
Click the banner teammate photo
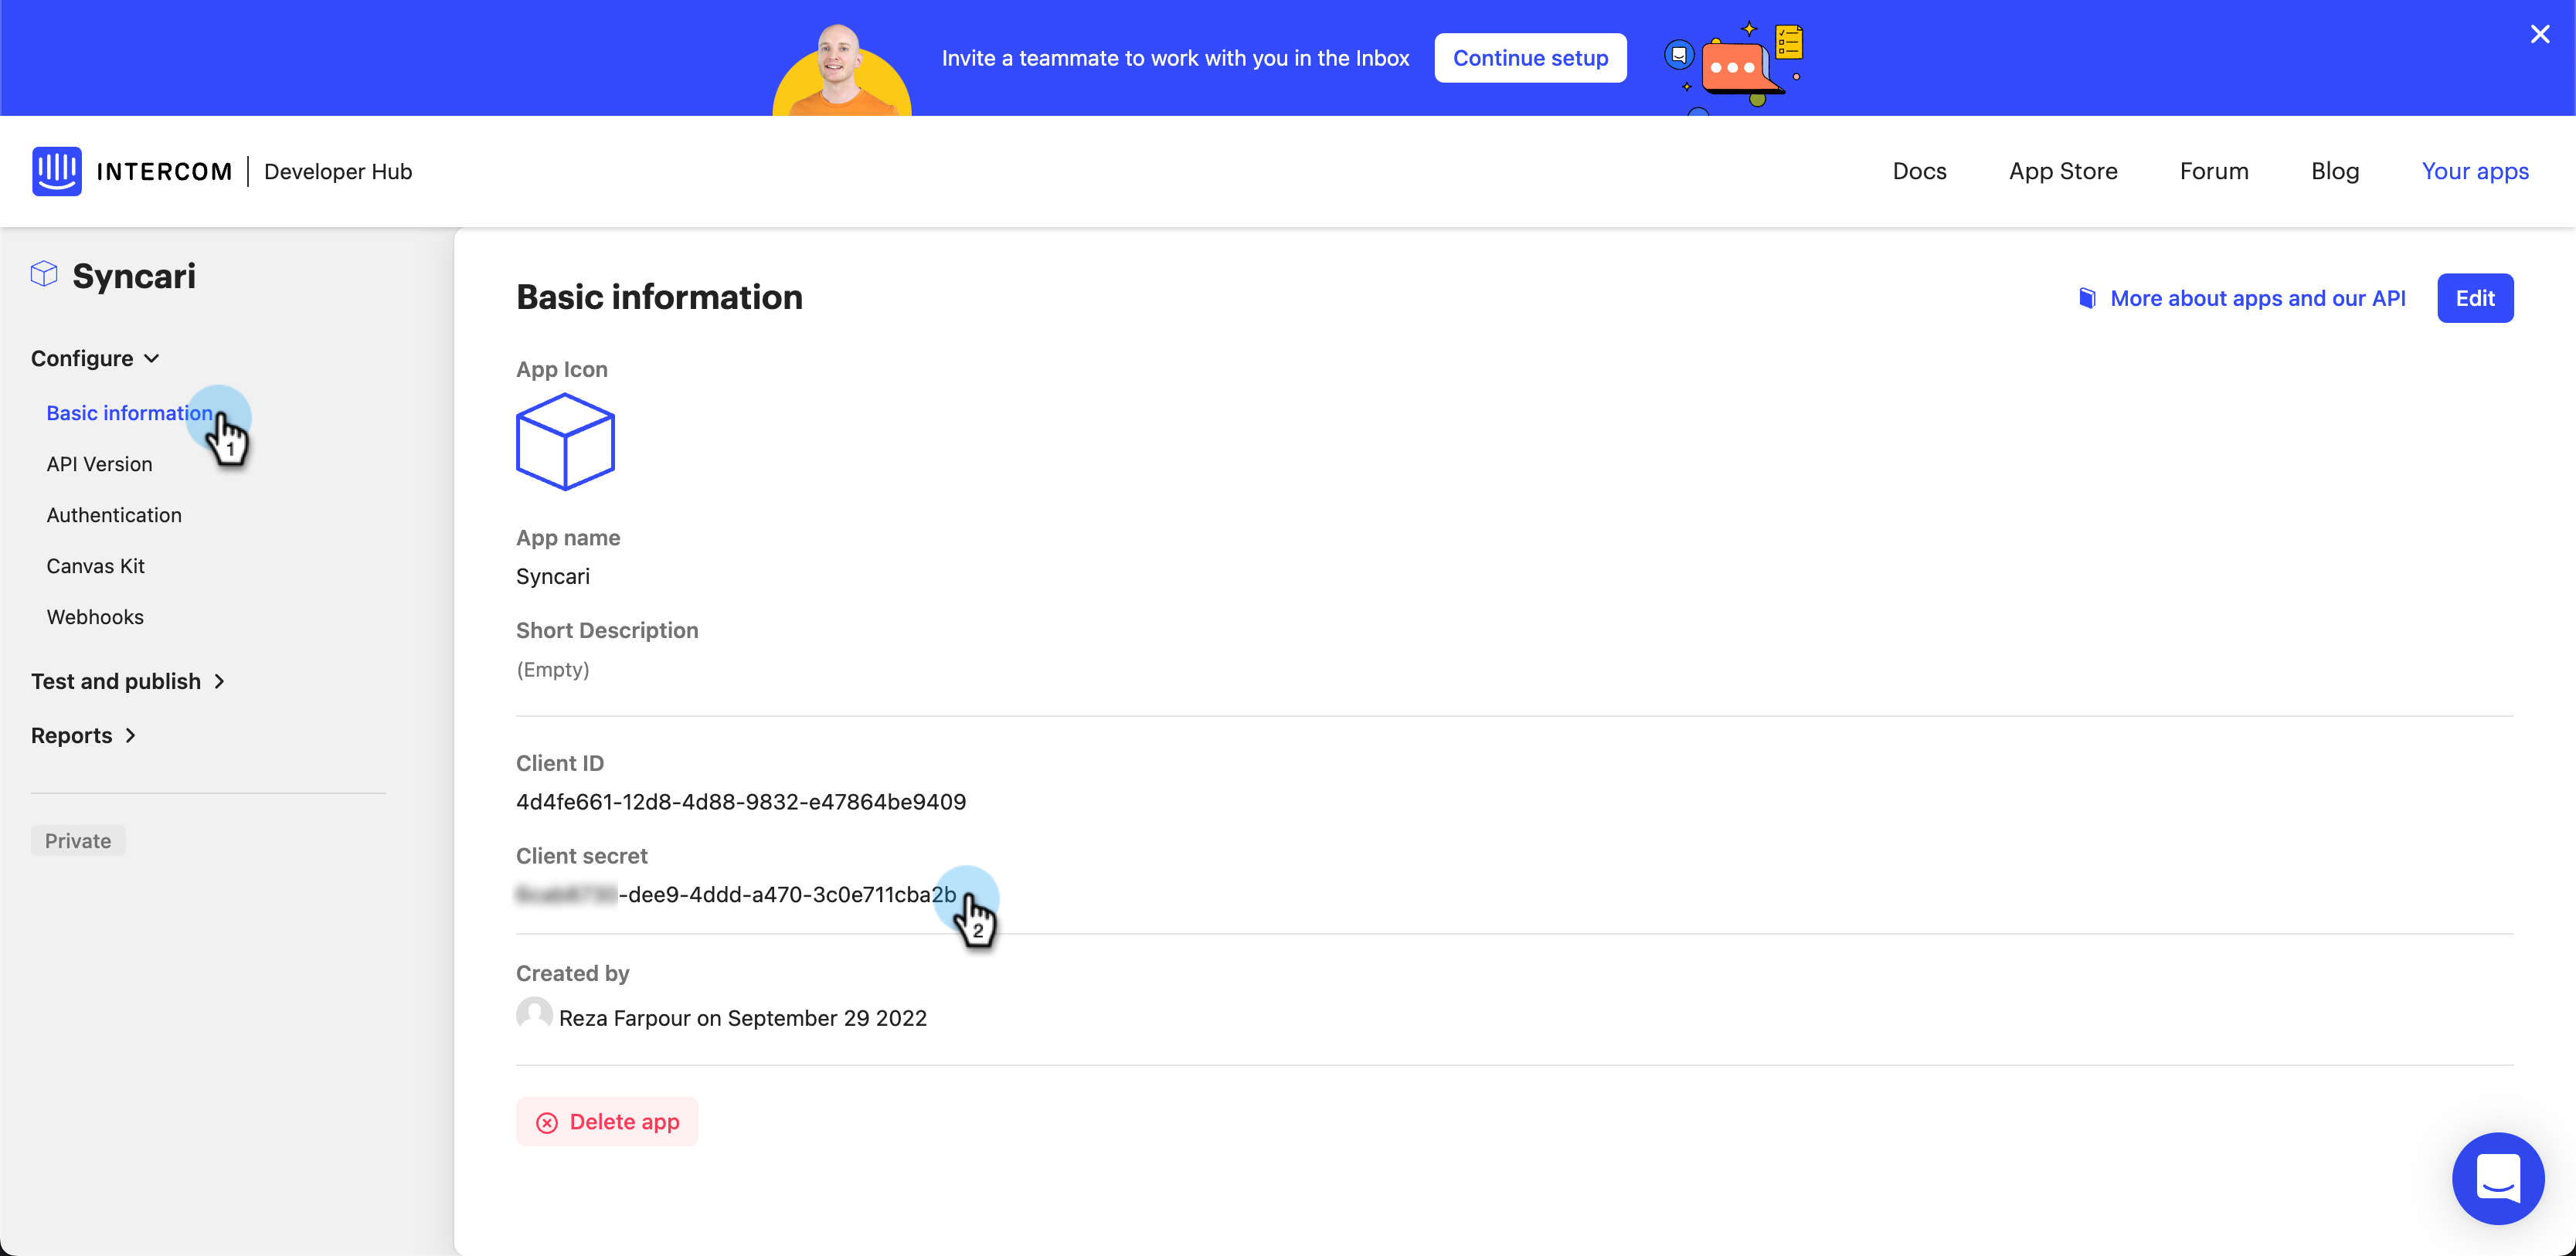(x=841, y=69)
